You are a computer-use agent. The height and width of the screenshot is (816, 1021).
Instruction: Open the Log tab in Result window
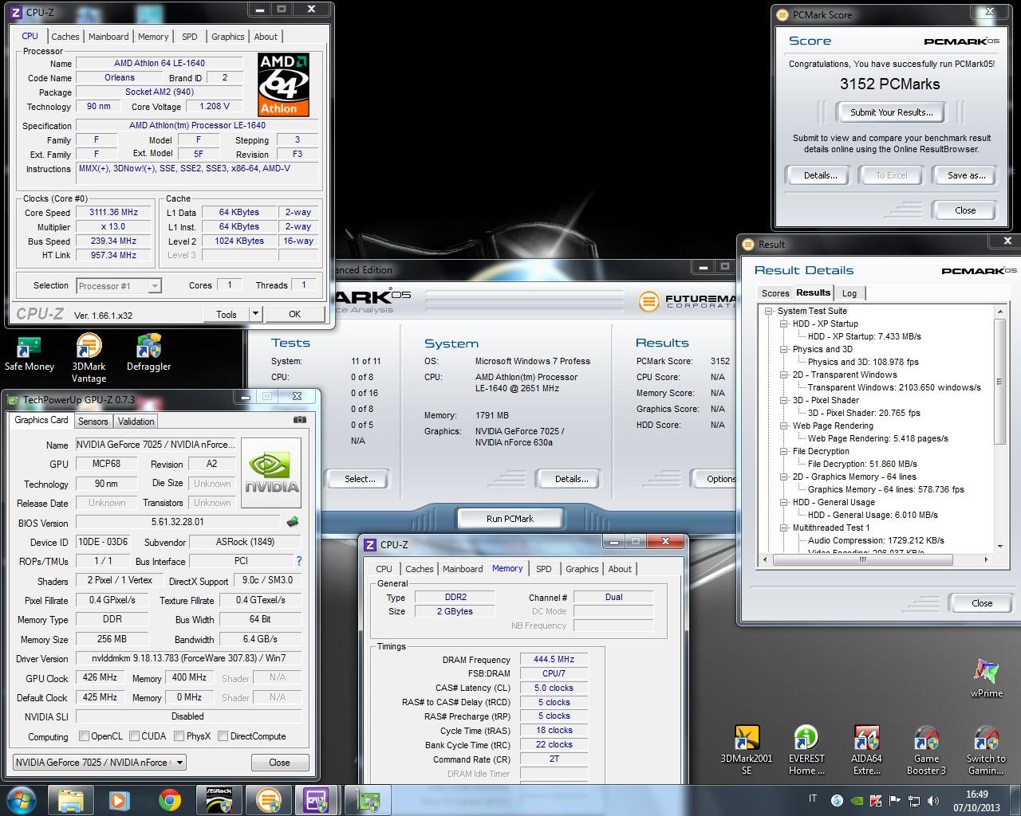pos(850,293)
